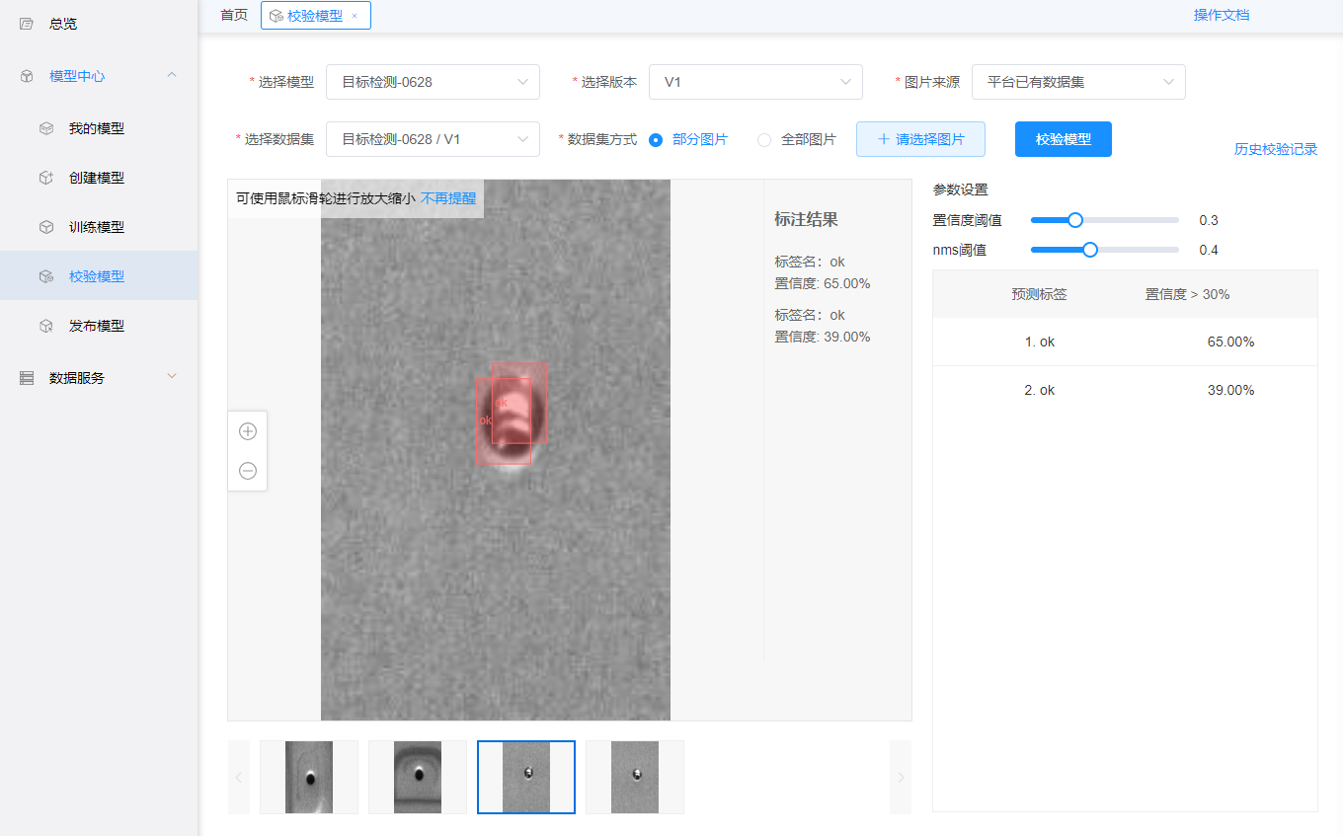Select the second thumbnail image
This screenshot has height=836, width=1343.
tap(418, 778)
